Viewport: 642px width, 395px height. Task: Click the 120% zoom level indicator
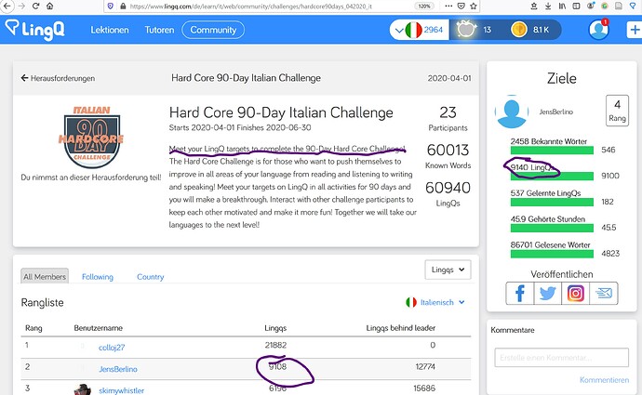coord(424,7)
